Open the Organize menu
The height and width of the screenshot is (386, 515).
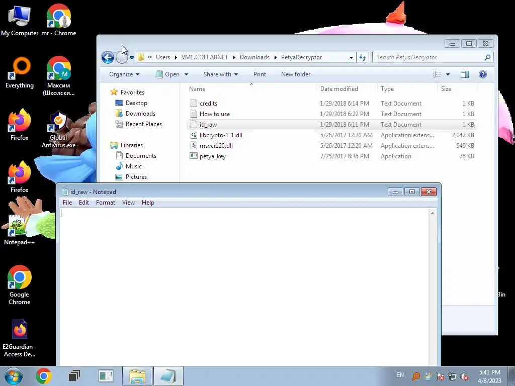(124, 74)
